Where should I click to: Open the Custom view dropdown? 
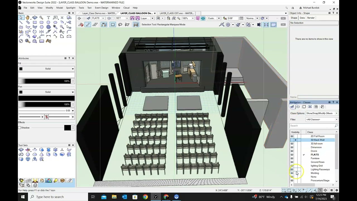click(x=214, y=18)
